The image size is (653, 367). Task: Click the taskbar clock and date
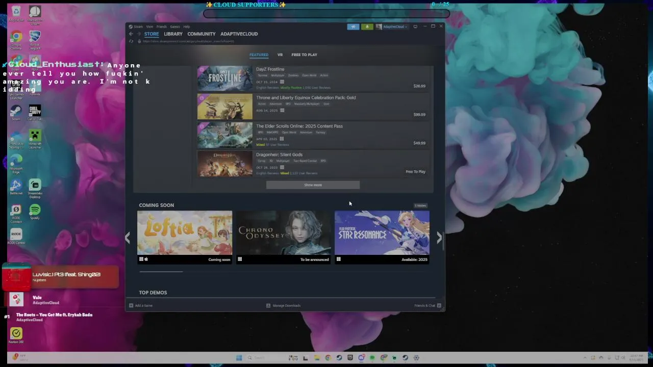click(636, 358)
